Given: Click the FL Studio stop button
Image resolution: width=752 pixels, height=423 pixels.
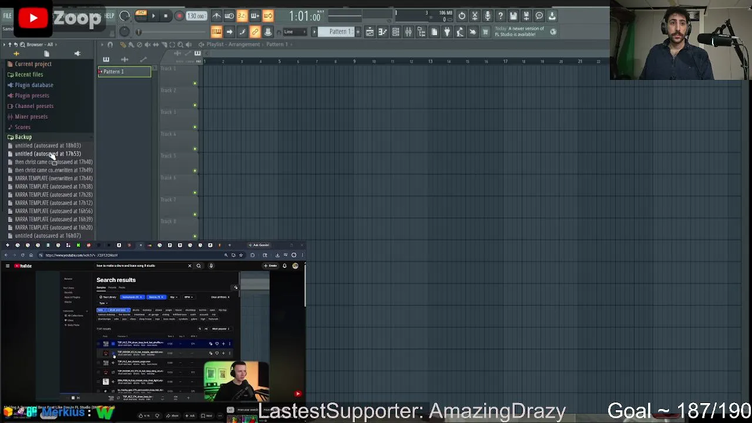Looking at the screenshot, I should pyautogui.click(x=166, y=16).
